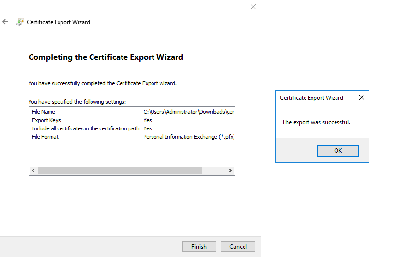Confirm the export success with OK

point(338,151)
